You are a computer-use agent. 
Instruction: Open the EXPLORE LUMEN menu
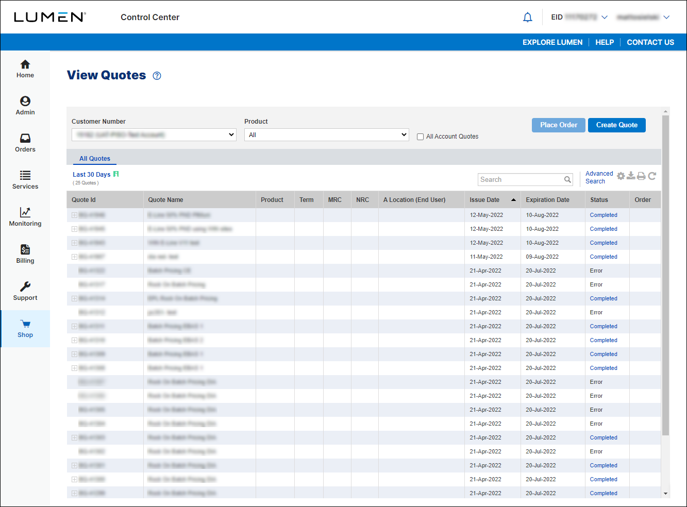552,42
